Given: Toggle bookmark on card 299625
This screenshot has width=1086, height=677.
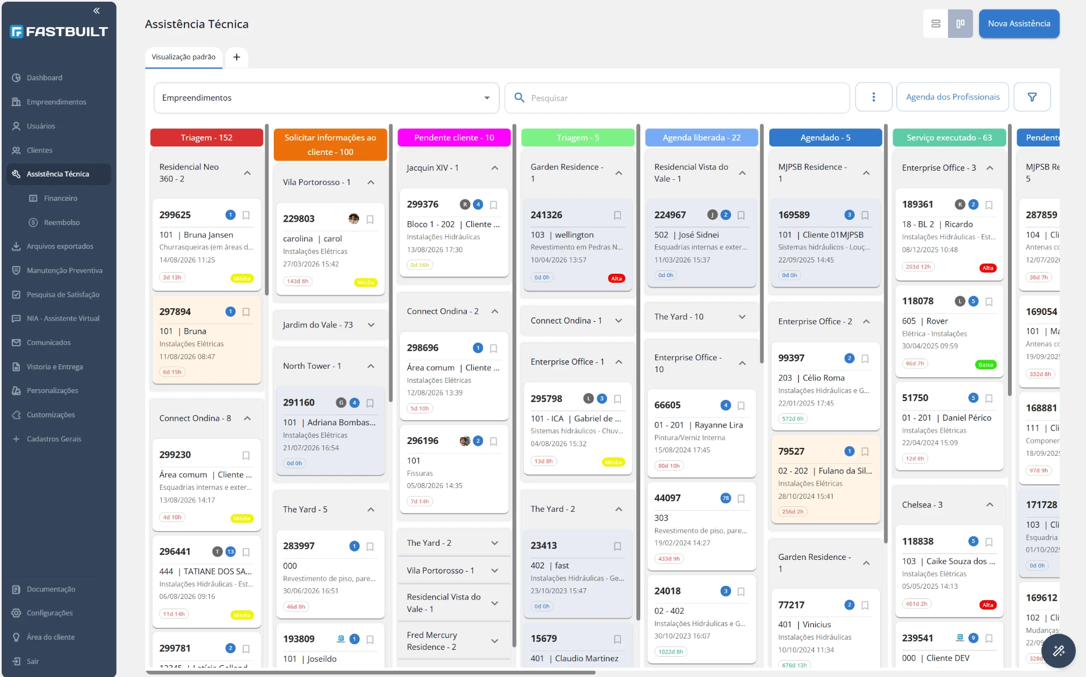Looking at the screenshot, I should click(246, 215).
